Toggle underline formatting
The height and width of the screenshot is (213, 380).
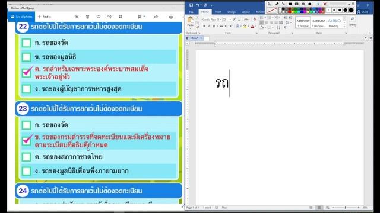214,26
